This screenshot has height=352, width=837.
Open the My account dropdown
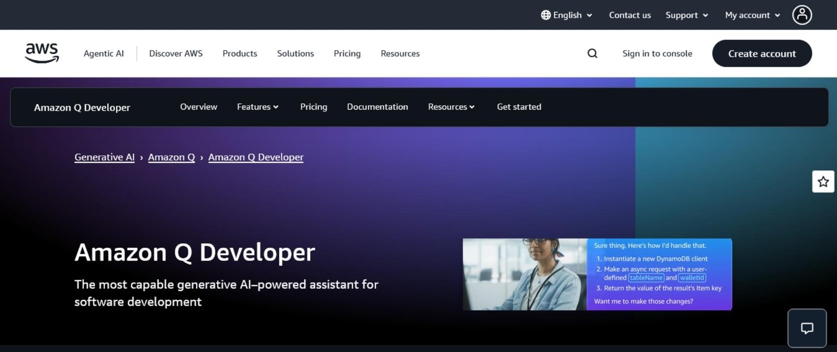point(752,15)
